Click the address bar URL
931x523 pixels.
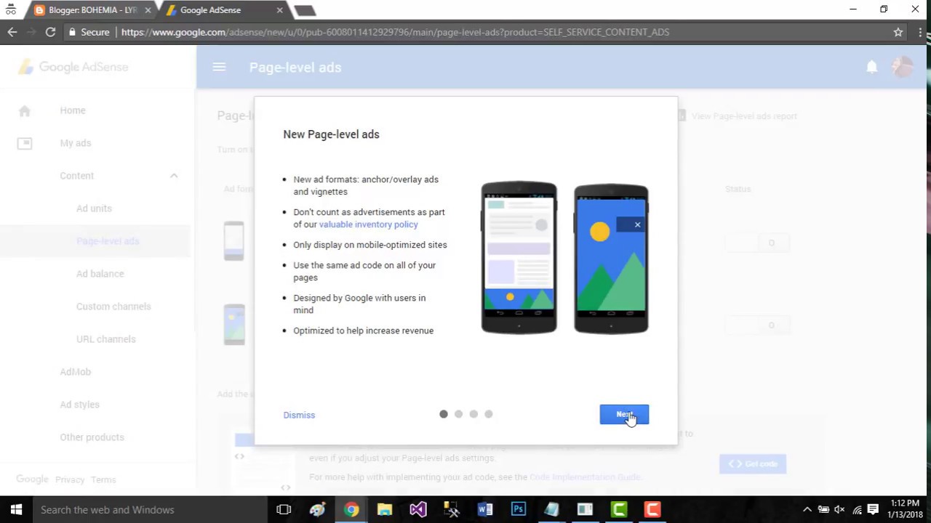(x=395, y=32)
